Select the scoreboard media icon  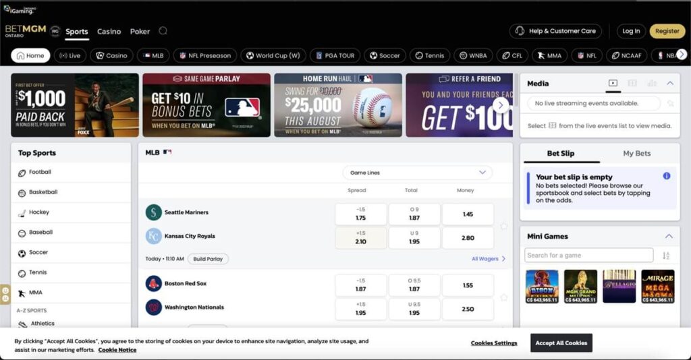coord(632,83)
